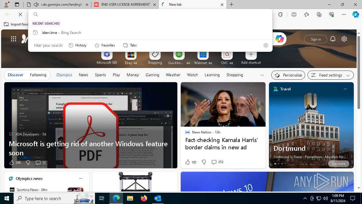The image size is (362, 204).
Task: Toggle Split screen icon
Action: [294, 14]
